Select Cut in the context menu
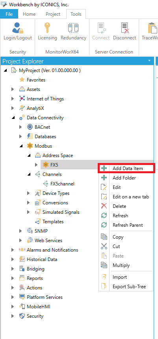Image resolution: width=158 pixels, height=339 pixels. [x=126, y=246]
